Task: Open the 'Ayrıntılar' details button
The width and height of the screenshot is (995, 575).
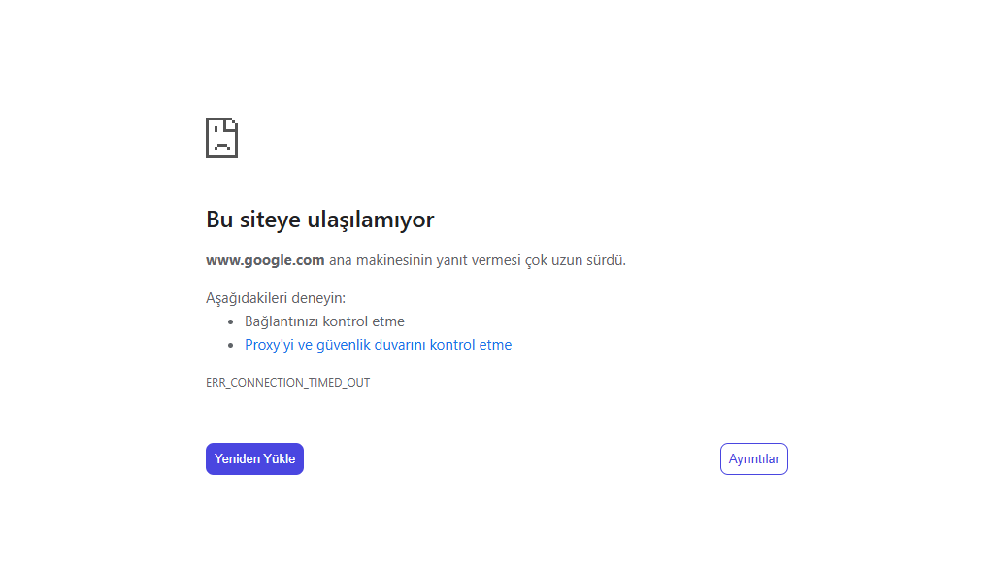Action: coord(754,458)
